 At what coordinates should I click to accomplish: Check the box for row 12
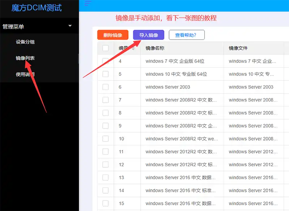pyautogui.click(x=105, y=164)
